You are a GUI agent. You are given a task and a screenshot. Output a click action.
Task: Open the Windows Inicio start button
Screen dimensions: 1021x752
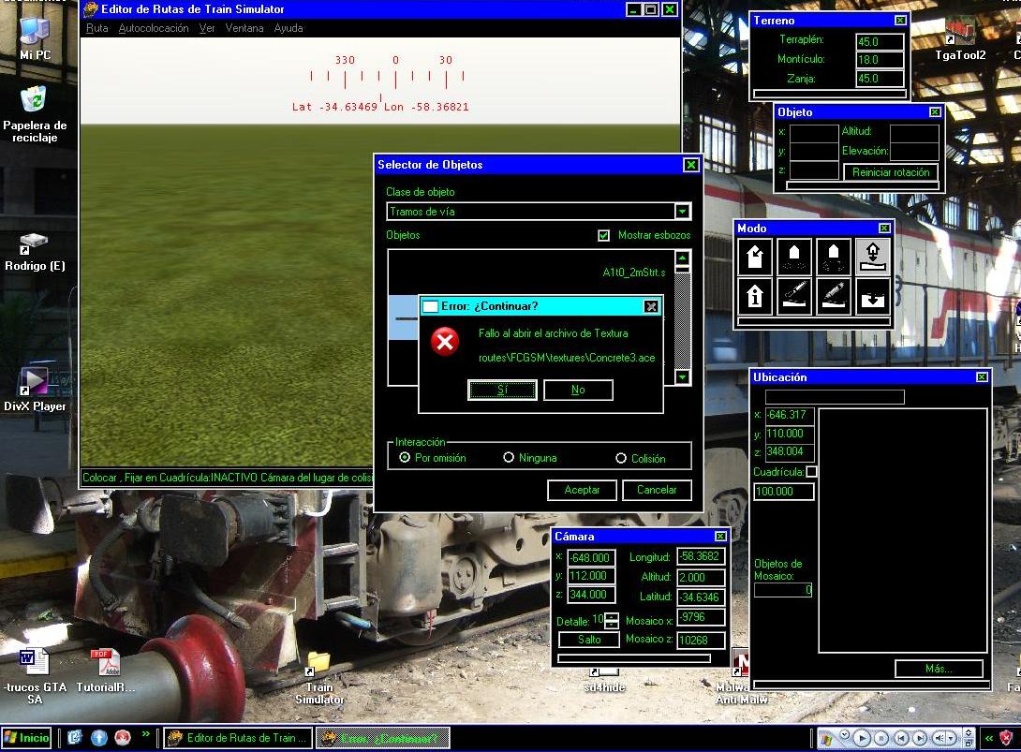(27, 738)
